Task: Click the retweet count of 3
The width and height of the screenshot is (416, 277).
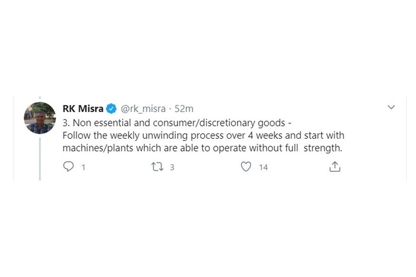Action: tap(172, 167)
